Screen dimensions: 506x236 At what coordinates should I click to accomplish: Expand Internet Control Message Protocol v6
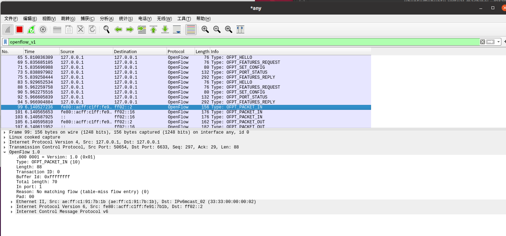(12, 212)
